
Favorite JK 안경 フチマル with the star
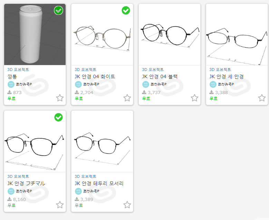click(x=60, y=205)
